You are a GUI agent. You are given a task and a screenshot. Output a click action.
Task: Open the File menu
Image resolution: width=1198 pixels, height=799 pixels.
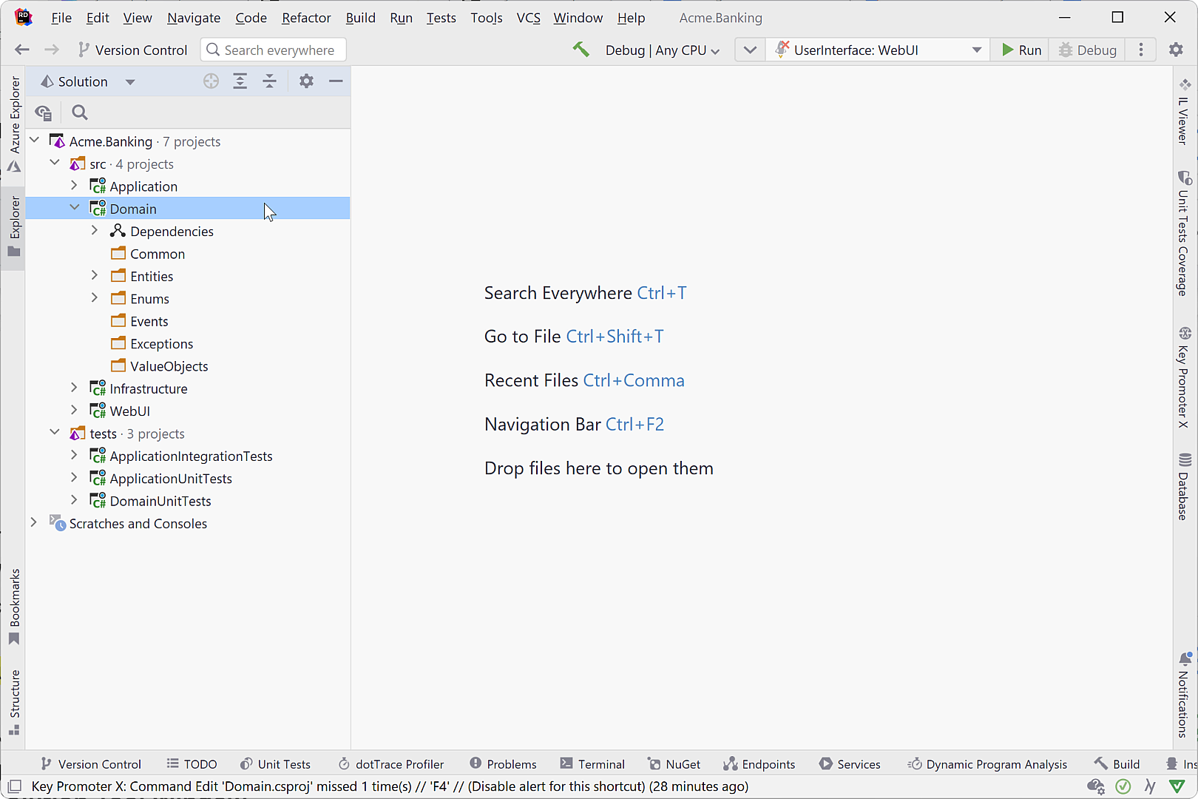(61, 18)
